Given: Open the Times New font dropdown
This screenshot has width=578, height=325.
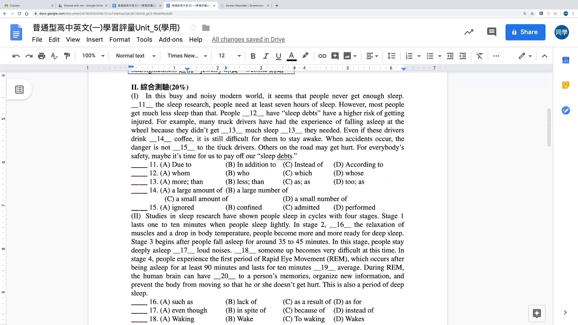Looking at the screenshot, I should pyautogui.click(x=187, y=56).
